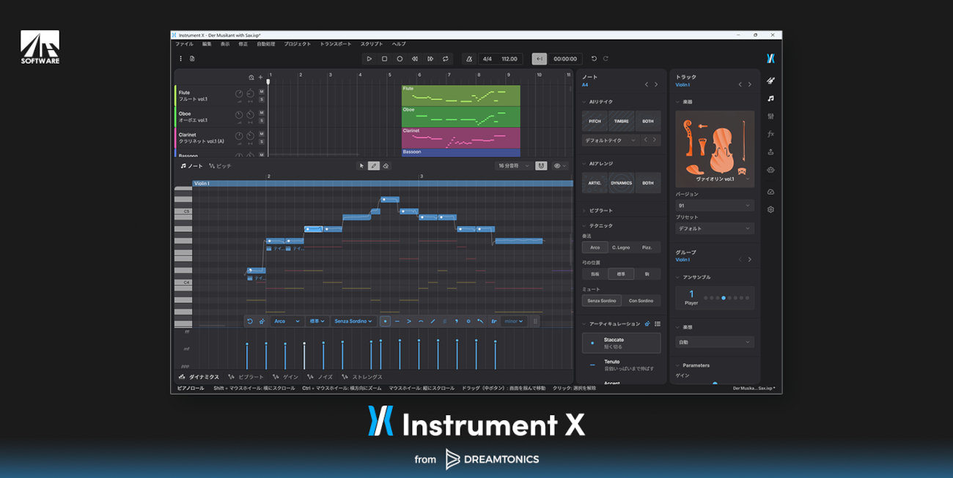Select Con Sordino mute option

click(641, 301)
